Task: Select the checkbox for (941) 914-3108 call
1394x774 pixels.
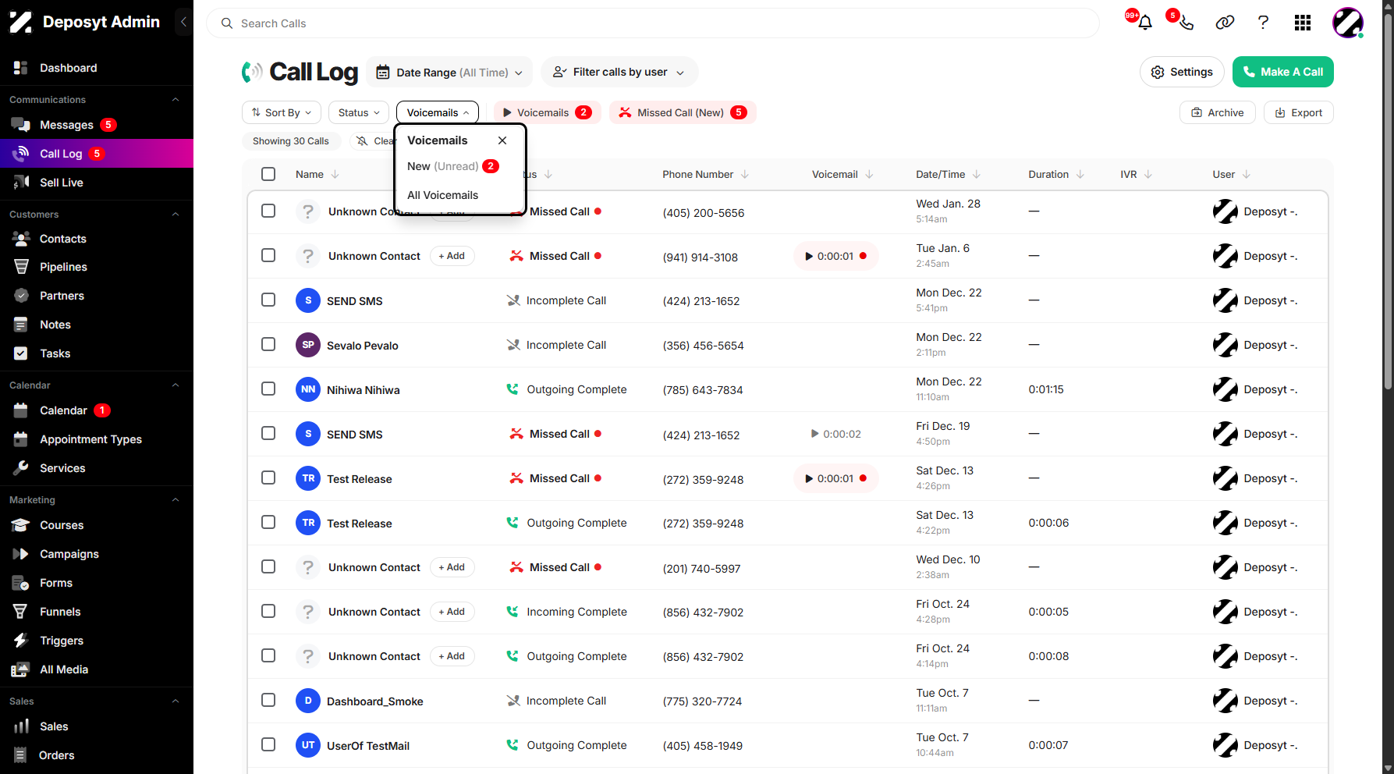Action: (268, 255)
